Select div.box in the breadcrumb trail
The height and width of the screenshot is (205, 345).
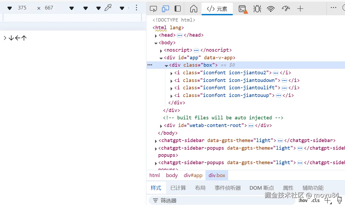point(217,175)
